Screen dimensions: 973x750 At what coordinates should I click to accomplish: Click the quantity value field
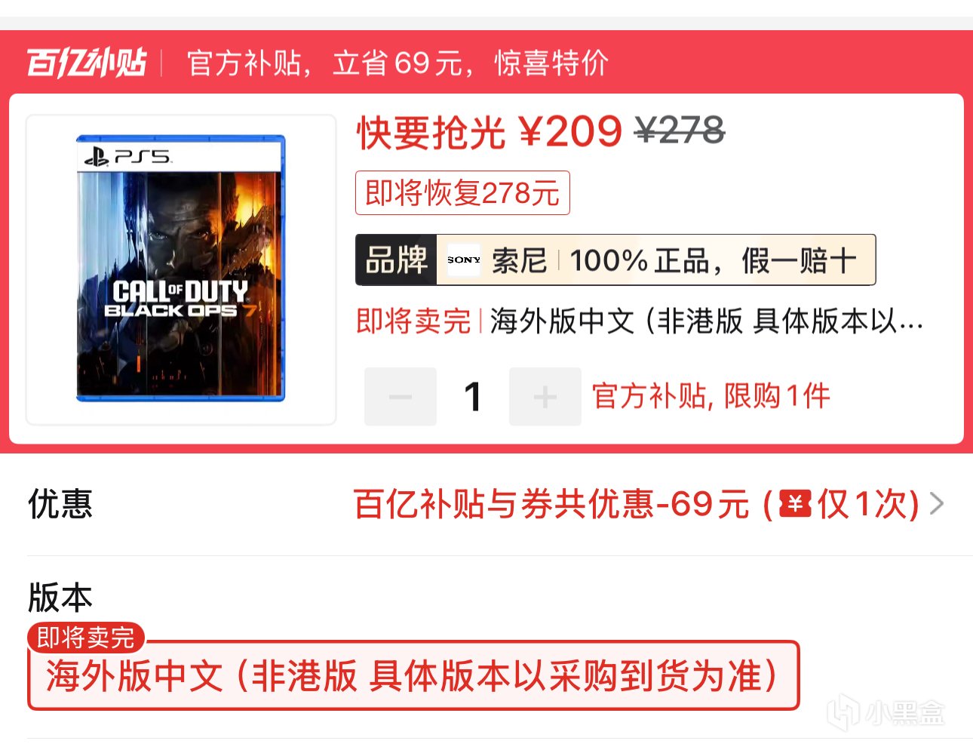(473, 397)
